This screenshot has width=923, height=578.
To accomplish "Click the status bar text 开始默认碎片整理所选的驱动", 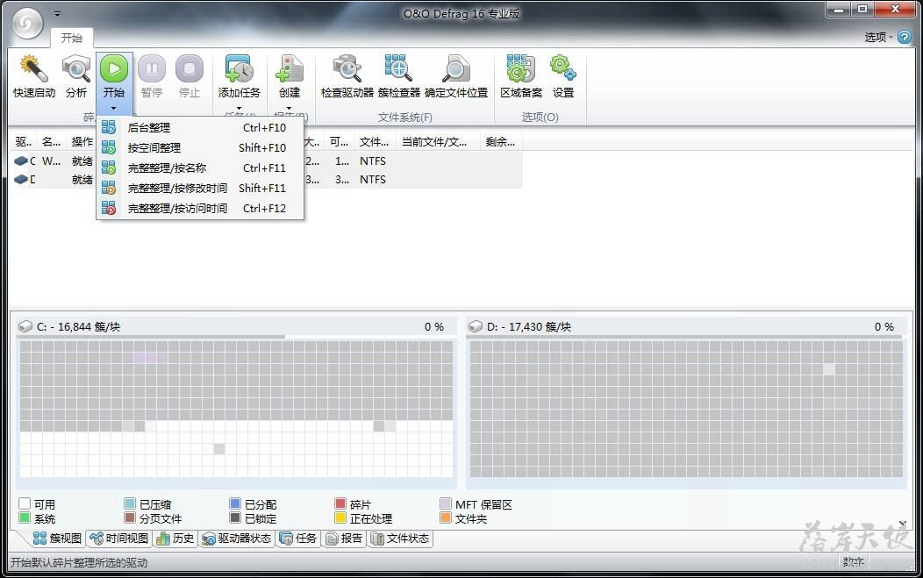I will click(79, 563).
